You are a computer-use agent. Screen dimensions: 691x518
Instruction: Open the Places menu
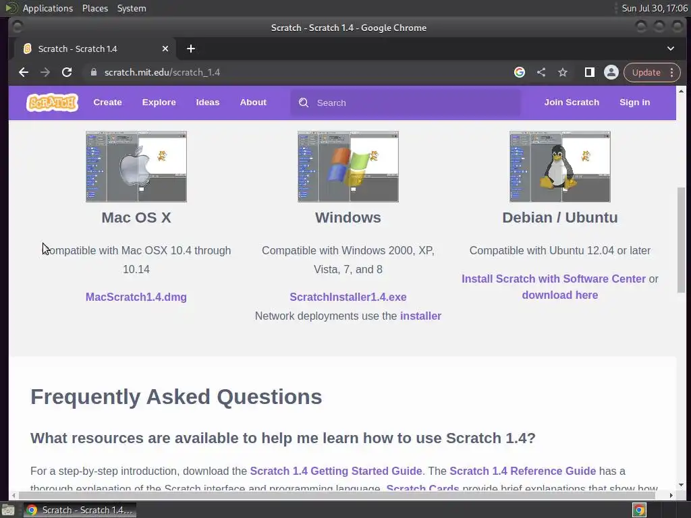click(95, 8)
